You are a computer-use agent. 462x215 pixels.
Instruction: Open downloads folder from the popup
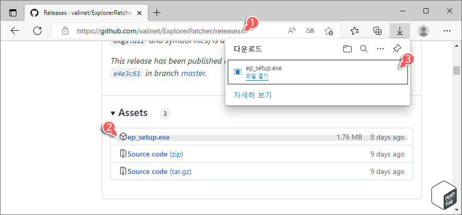tap(348, 49)
